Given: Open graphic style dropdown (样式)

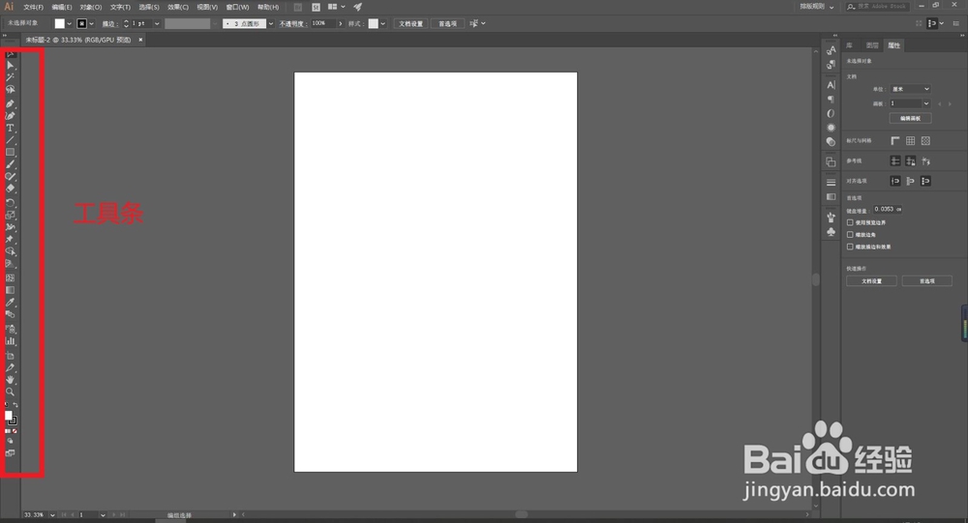Looking at the screenshot, I should click(x=382, y=23).
